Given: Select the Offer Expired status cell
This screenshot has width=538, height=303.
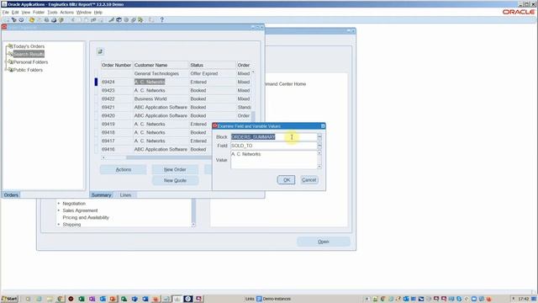Looking at the screenshot, I should [x=213, y=73].
